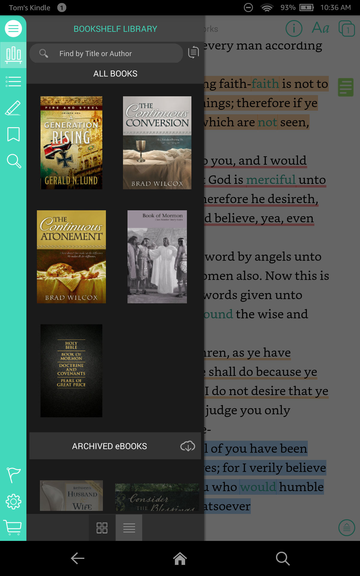Viewport: 360px width, 576px height.
Task: Tap the Wi-Fi status icon
Action: pos(267,7)
